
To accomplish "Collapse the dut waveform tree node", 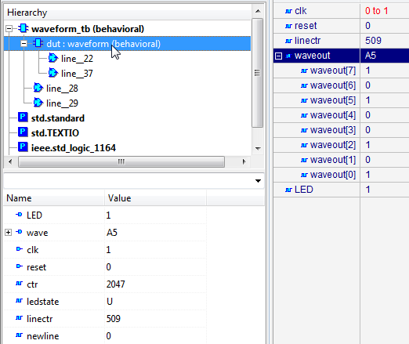I will coord(24,43).
